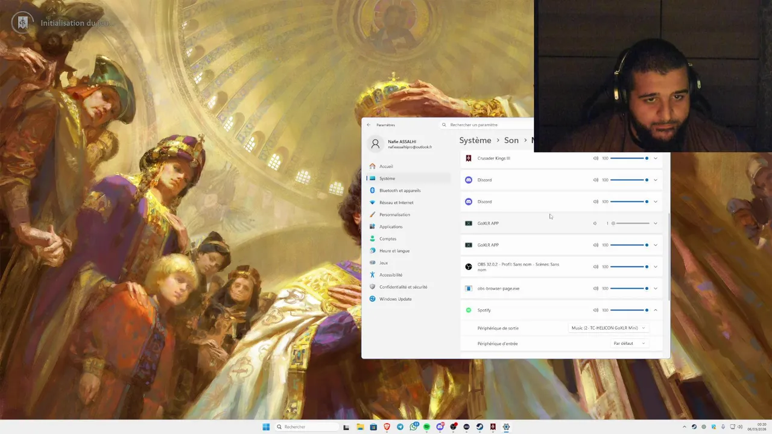Viewport: 772px width, 434px height.
Task: Select Système in the sidebar
Action: 408,178
